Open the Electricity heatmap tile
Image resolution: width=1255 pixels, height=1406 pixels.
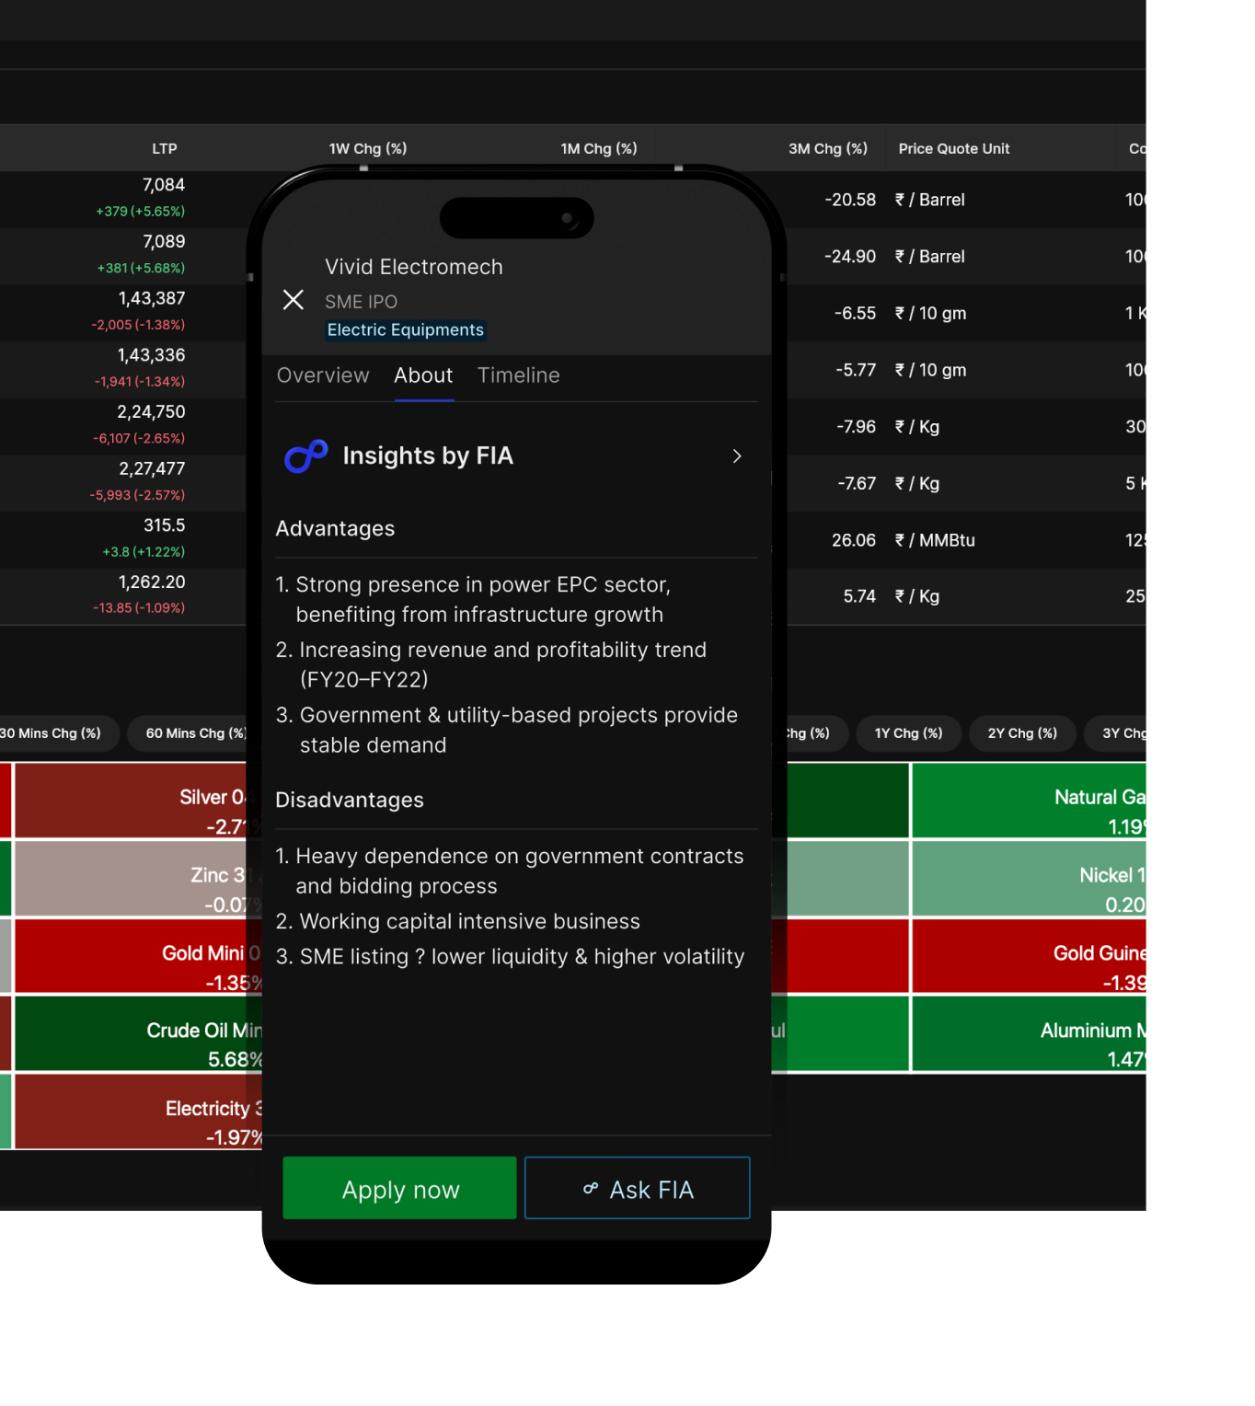coord(138,1112)
